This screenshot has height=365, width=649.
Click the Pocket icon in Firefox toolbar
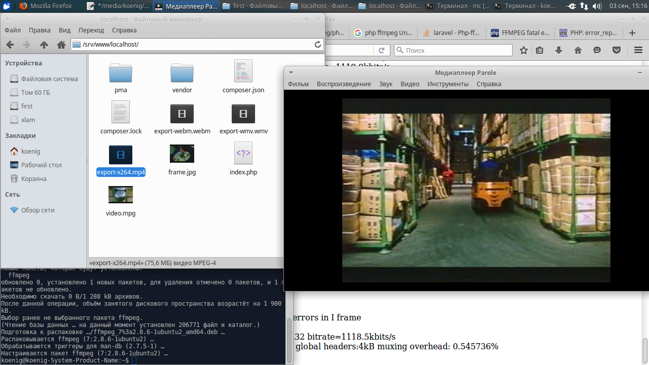617,50
